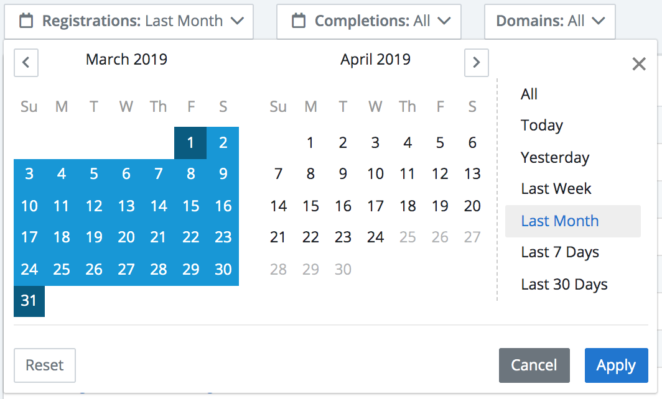Close the date picker with X icon

pyautogui.click(x=639, y=64)
